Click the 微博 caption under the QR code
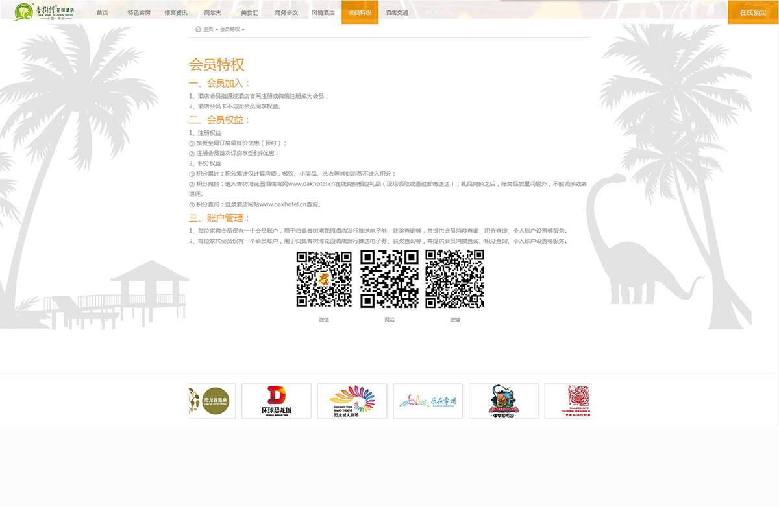 tap(454, 320)
